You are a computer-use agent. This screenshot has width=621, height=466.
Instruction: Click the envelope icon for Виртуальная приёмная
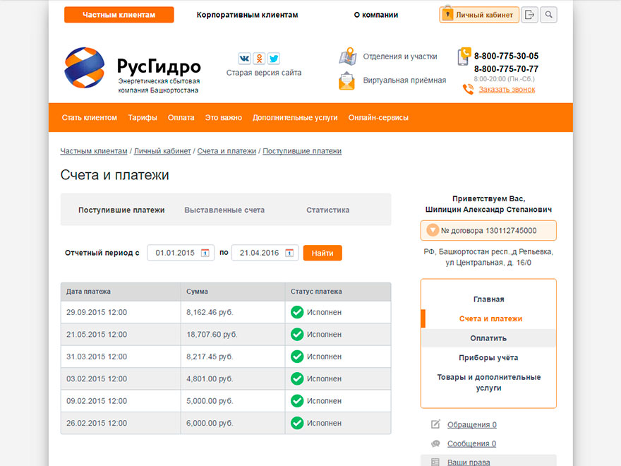346,80
